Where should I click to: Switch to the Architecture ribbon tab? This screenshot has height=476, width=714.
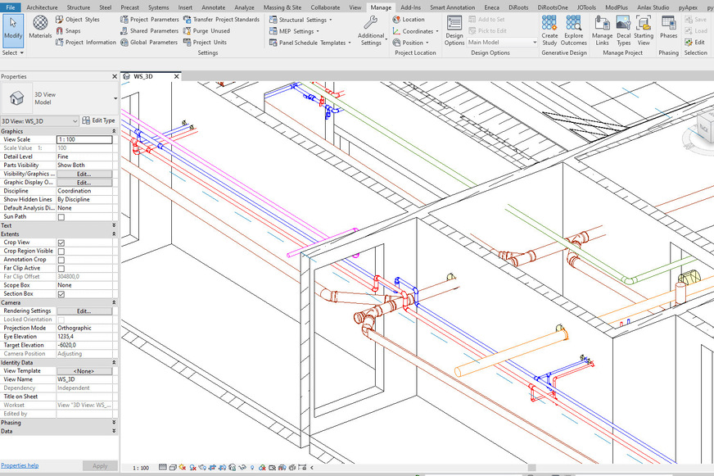(42, 7)
